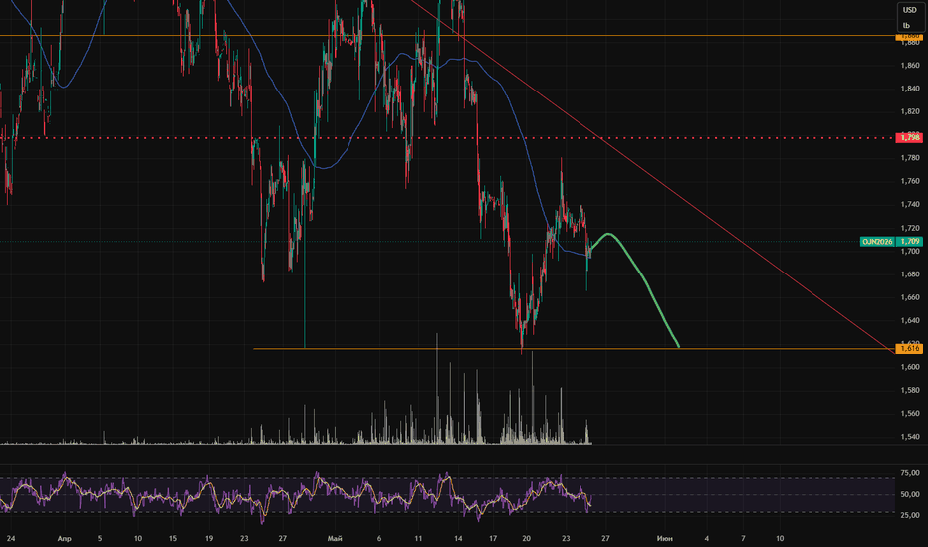Click the 1,580 price axis value

pos(910,390)
